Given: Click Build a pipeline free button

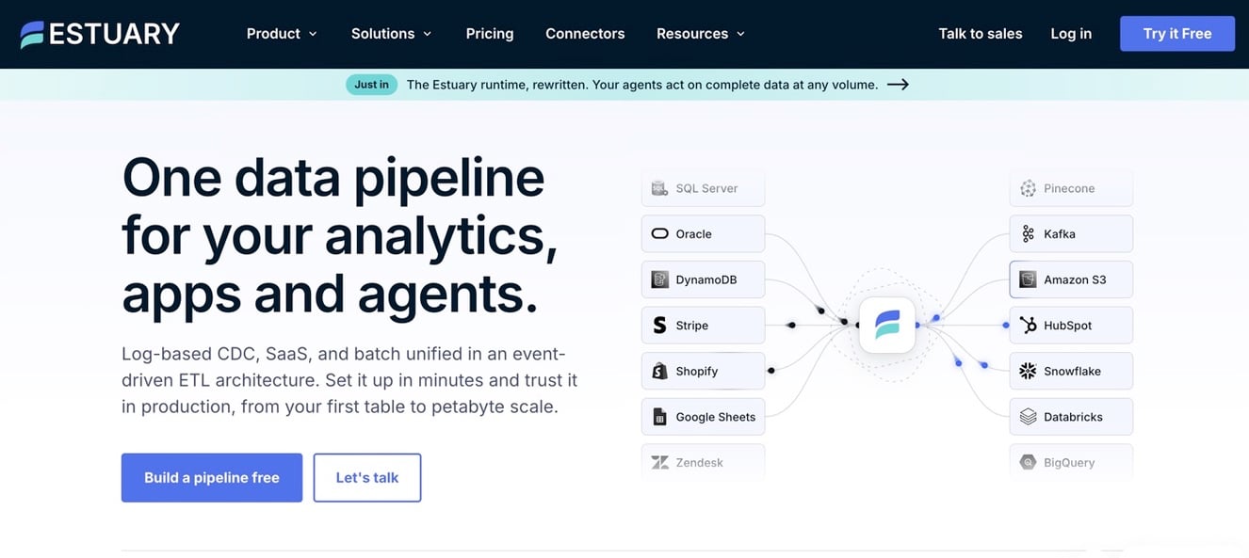Looking at the screenshot, I should point(212,478).
